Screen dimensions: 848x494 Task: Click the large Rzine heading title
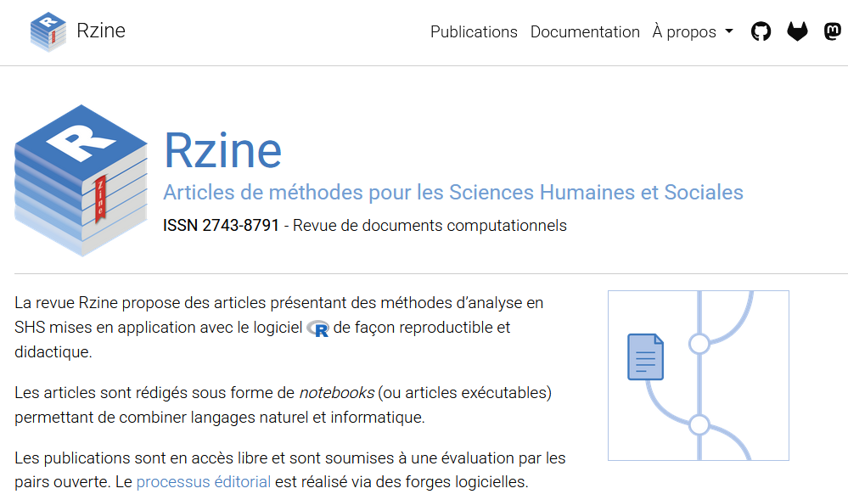(222, 150)
